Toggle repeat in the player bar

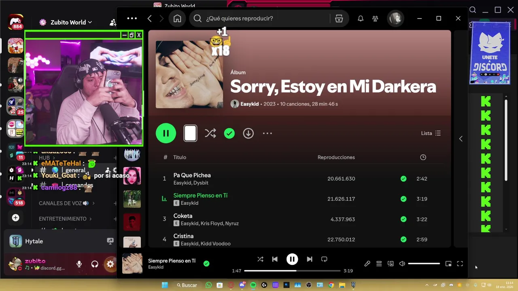click(x=324, y=259)
